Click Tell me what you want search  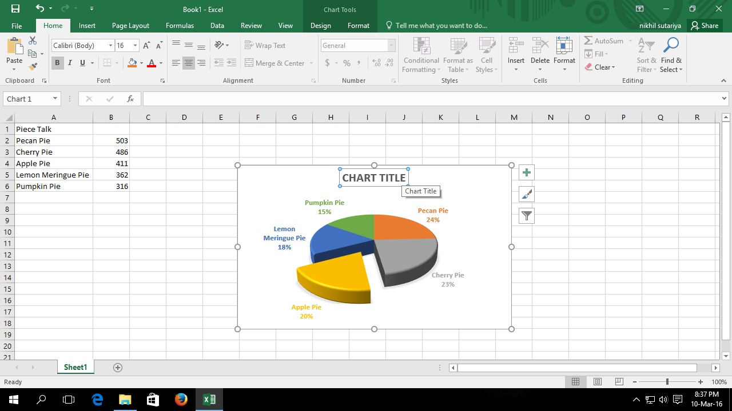[437, 26]
